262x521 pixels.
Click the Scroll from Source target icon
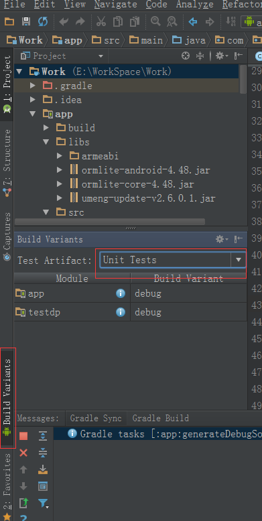[186, 56]
